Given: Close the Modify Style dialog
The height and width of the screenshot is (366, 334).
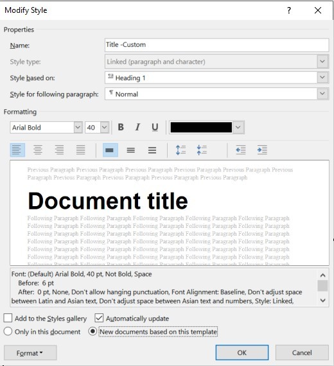Looking at the screenshot, I should point(318,10).
